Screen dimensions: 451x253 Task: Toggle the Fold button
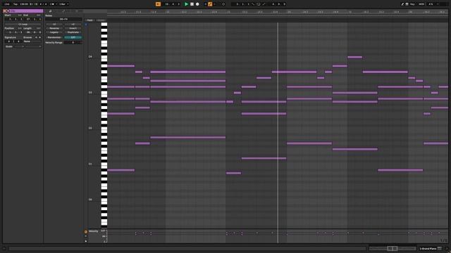(90, 20)
